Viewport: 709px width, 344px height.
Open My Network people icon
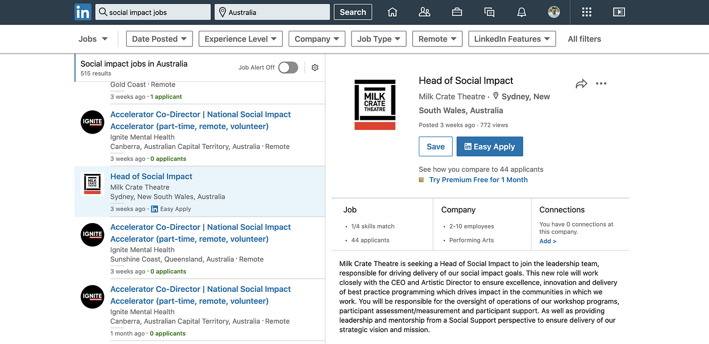pyautogui.click(x=424, y=12)
